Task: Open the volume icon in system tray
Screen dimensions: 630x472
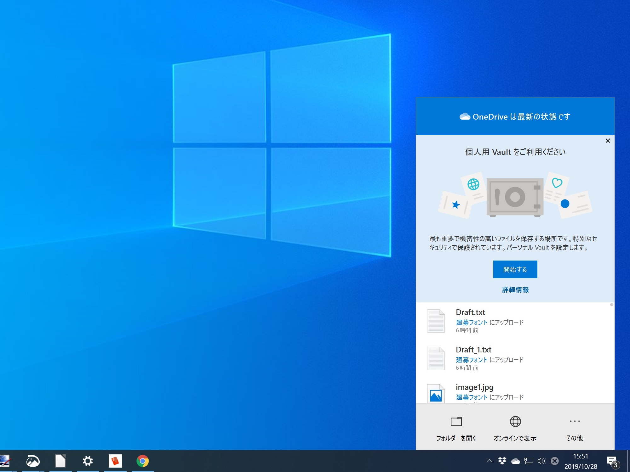Action: [541, 461]
